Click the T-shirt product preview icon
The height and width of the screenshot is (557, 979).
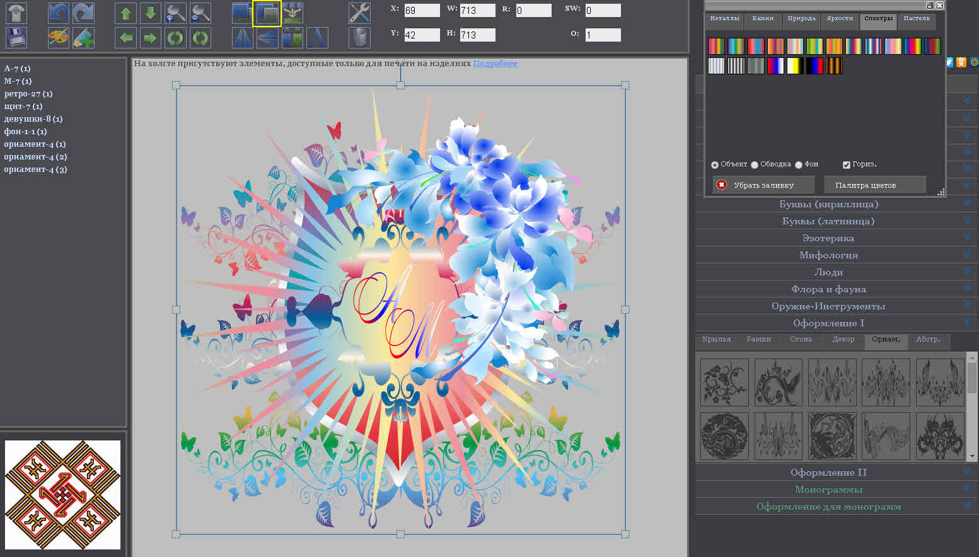coord(16,13)
